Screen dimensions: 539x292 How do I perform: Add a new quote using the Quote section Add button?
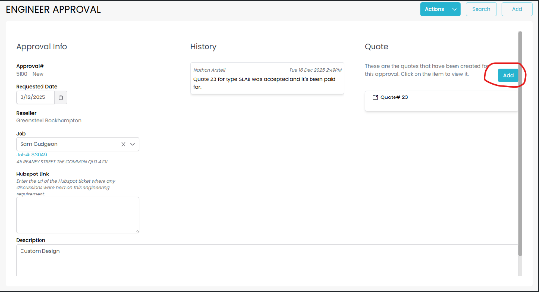pos(508,76)
